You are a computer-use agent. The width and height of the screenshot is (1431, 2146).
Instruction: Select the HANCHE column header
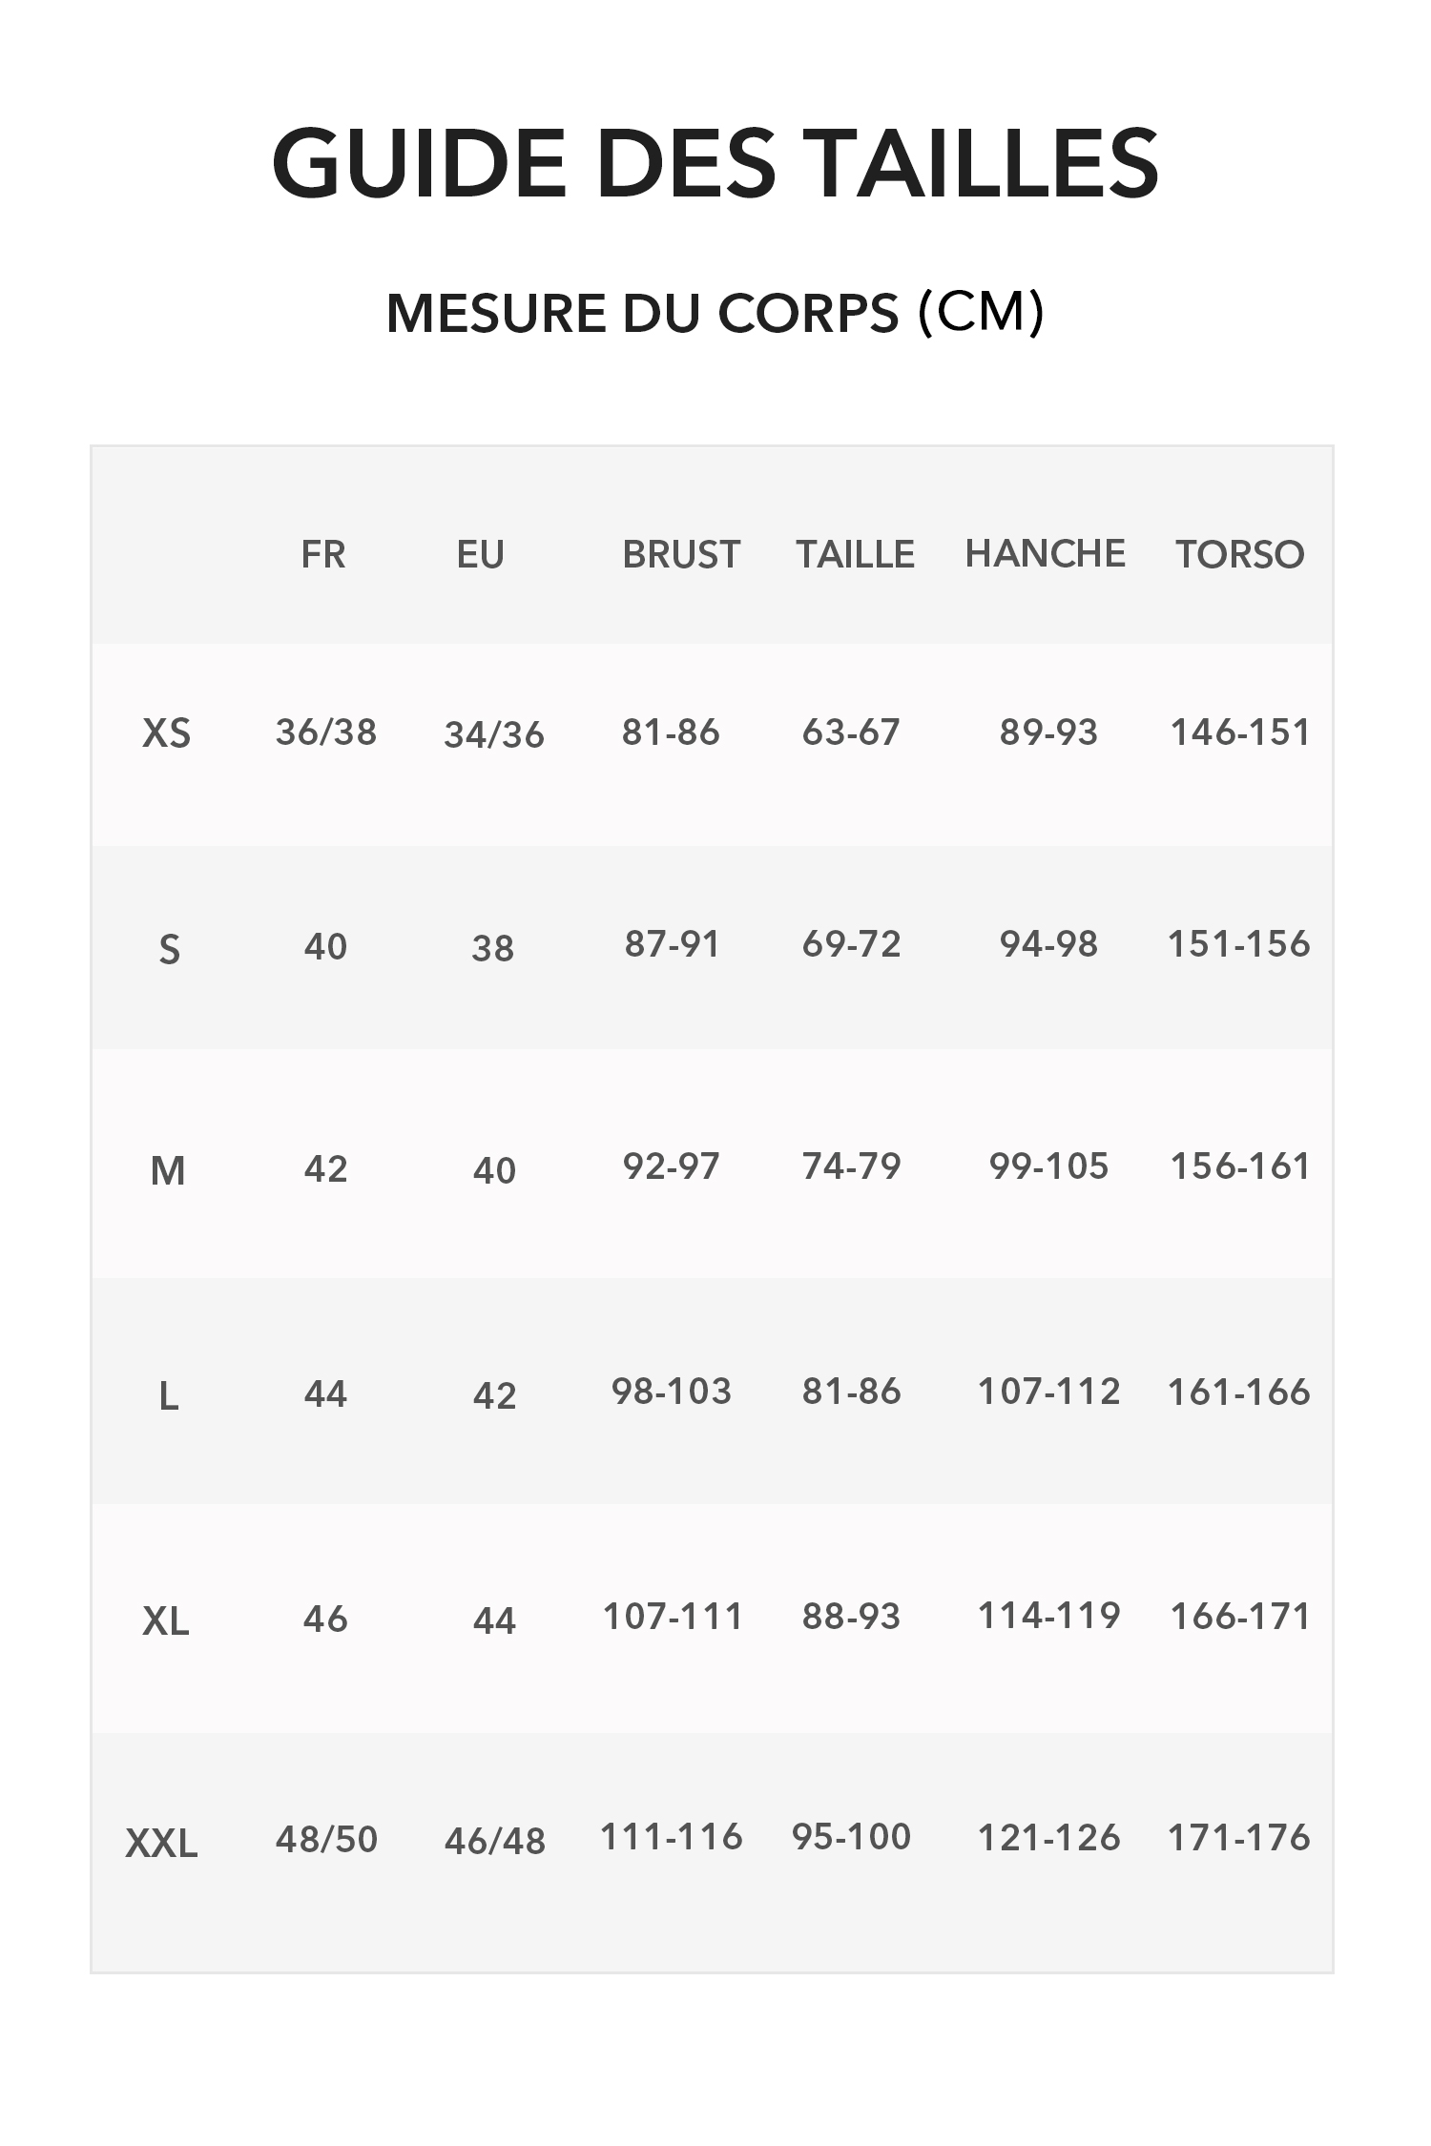click(1046, 553)
